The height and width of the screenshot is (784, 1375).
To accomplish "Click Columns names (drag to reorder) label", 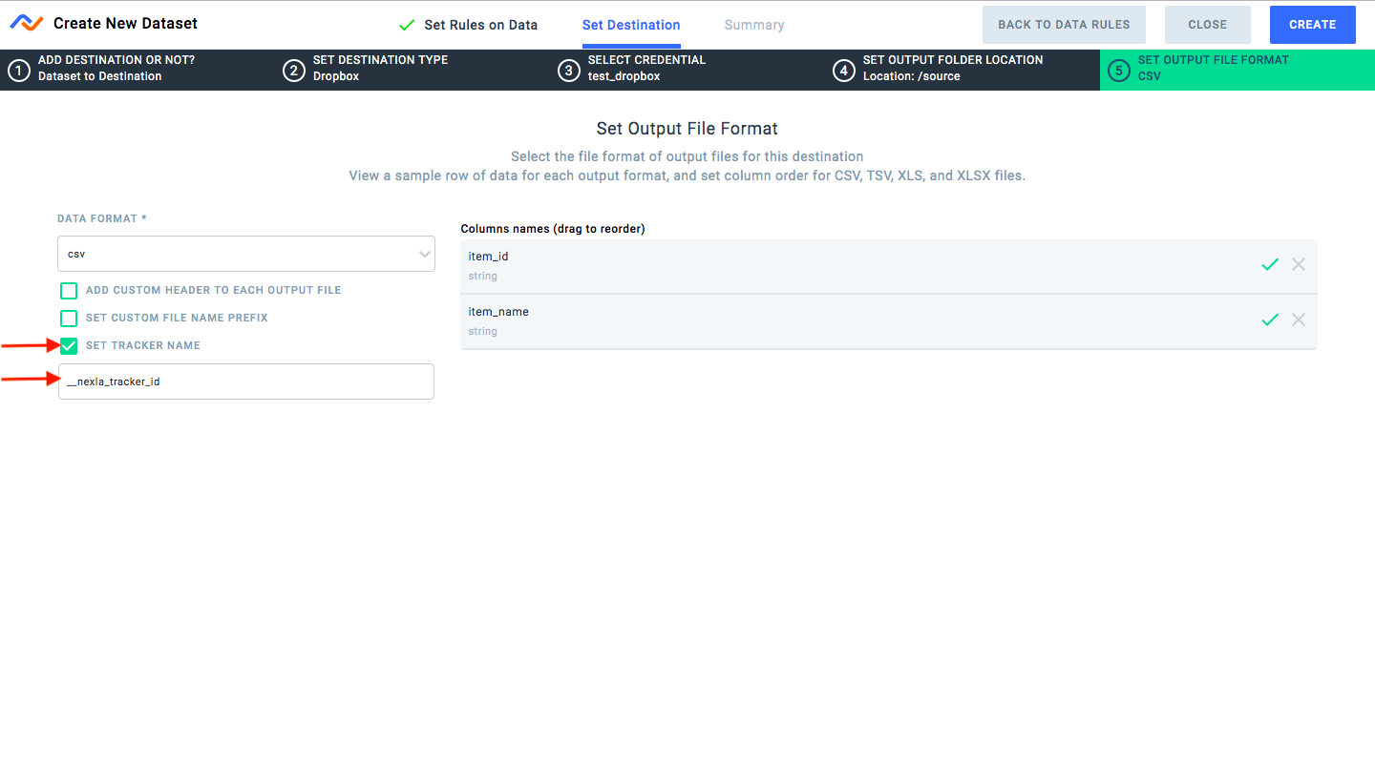I will [553, 229].
